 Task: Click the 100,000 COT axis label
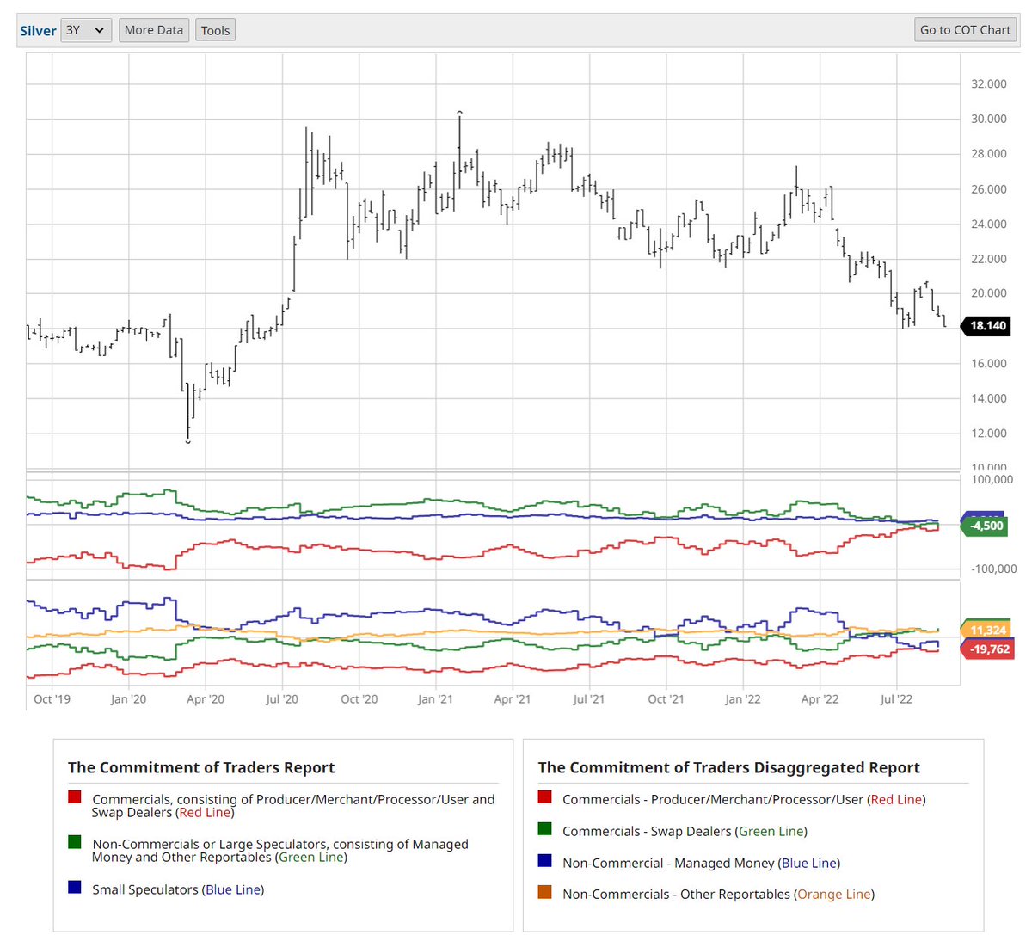point(992,479)
